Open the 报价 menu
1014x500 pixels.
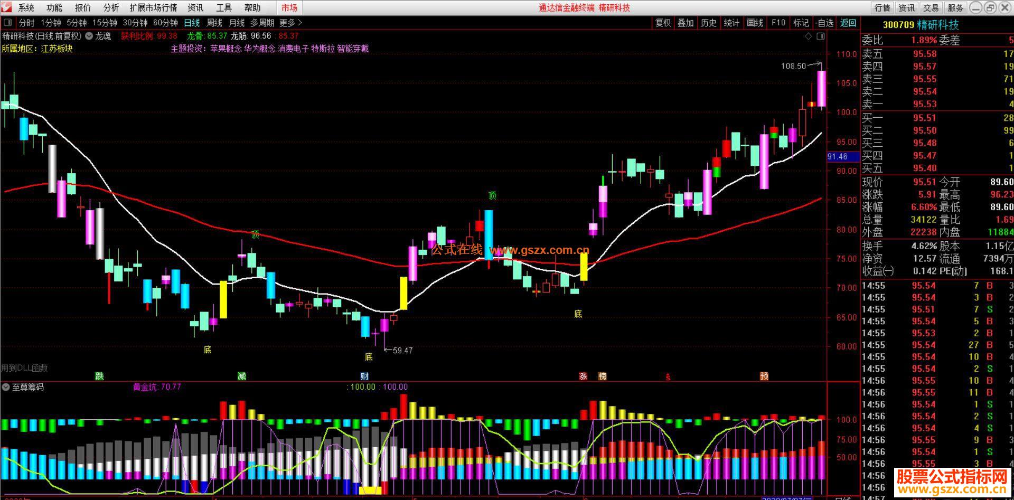pyautogui.click(x=82, y=8)
